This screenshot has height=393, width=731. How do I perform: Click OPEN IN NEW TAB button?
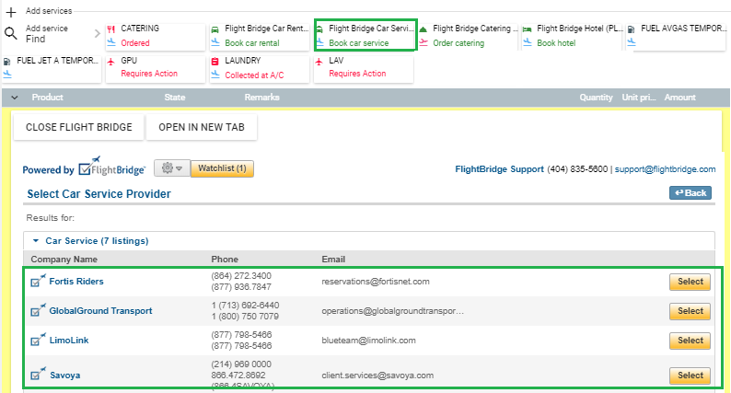pyautogui.click(x=202, y=127)
